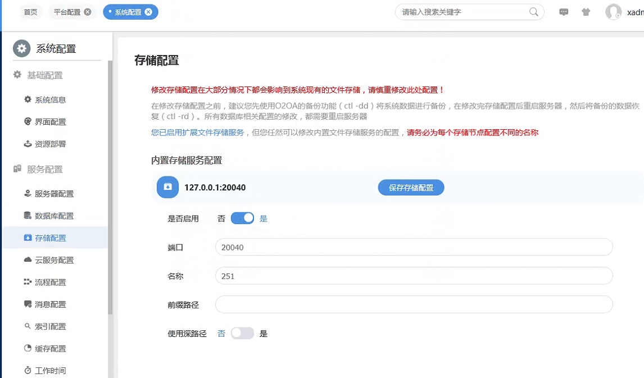
Task: Click the 保存存储配置 button
Action: (x=411, y=188)
